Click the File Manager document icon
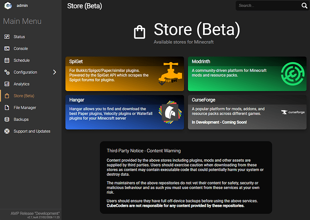The width and height of the screenshot is (310, 220). coord(7,108)
